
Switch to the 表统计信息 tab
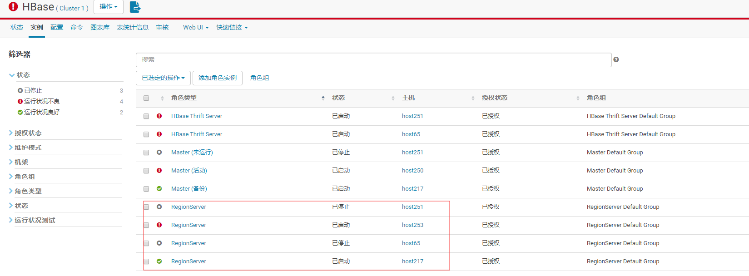tap(133, 27)
